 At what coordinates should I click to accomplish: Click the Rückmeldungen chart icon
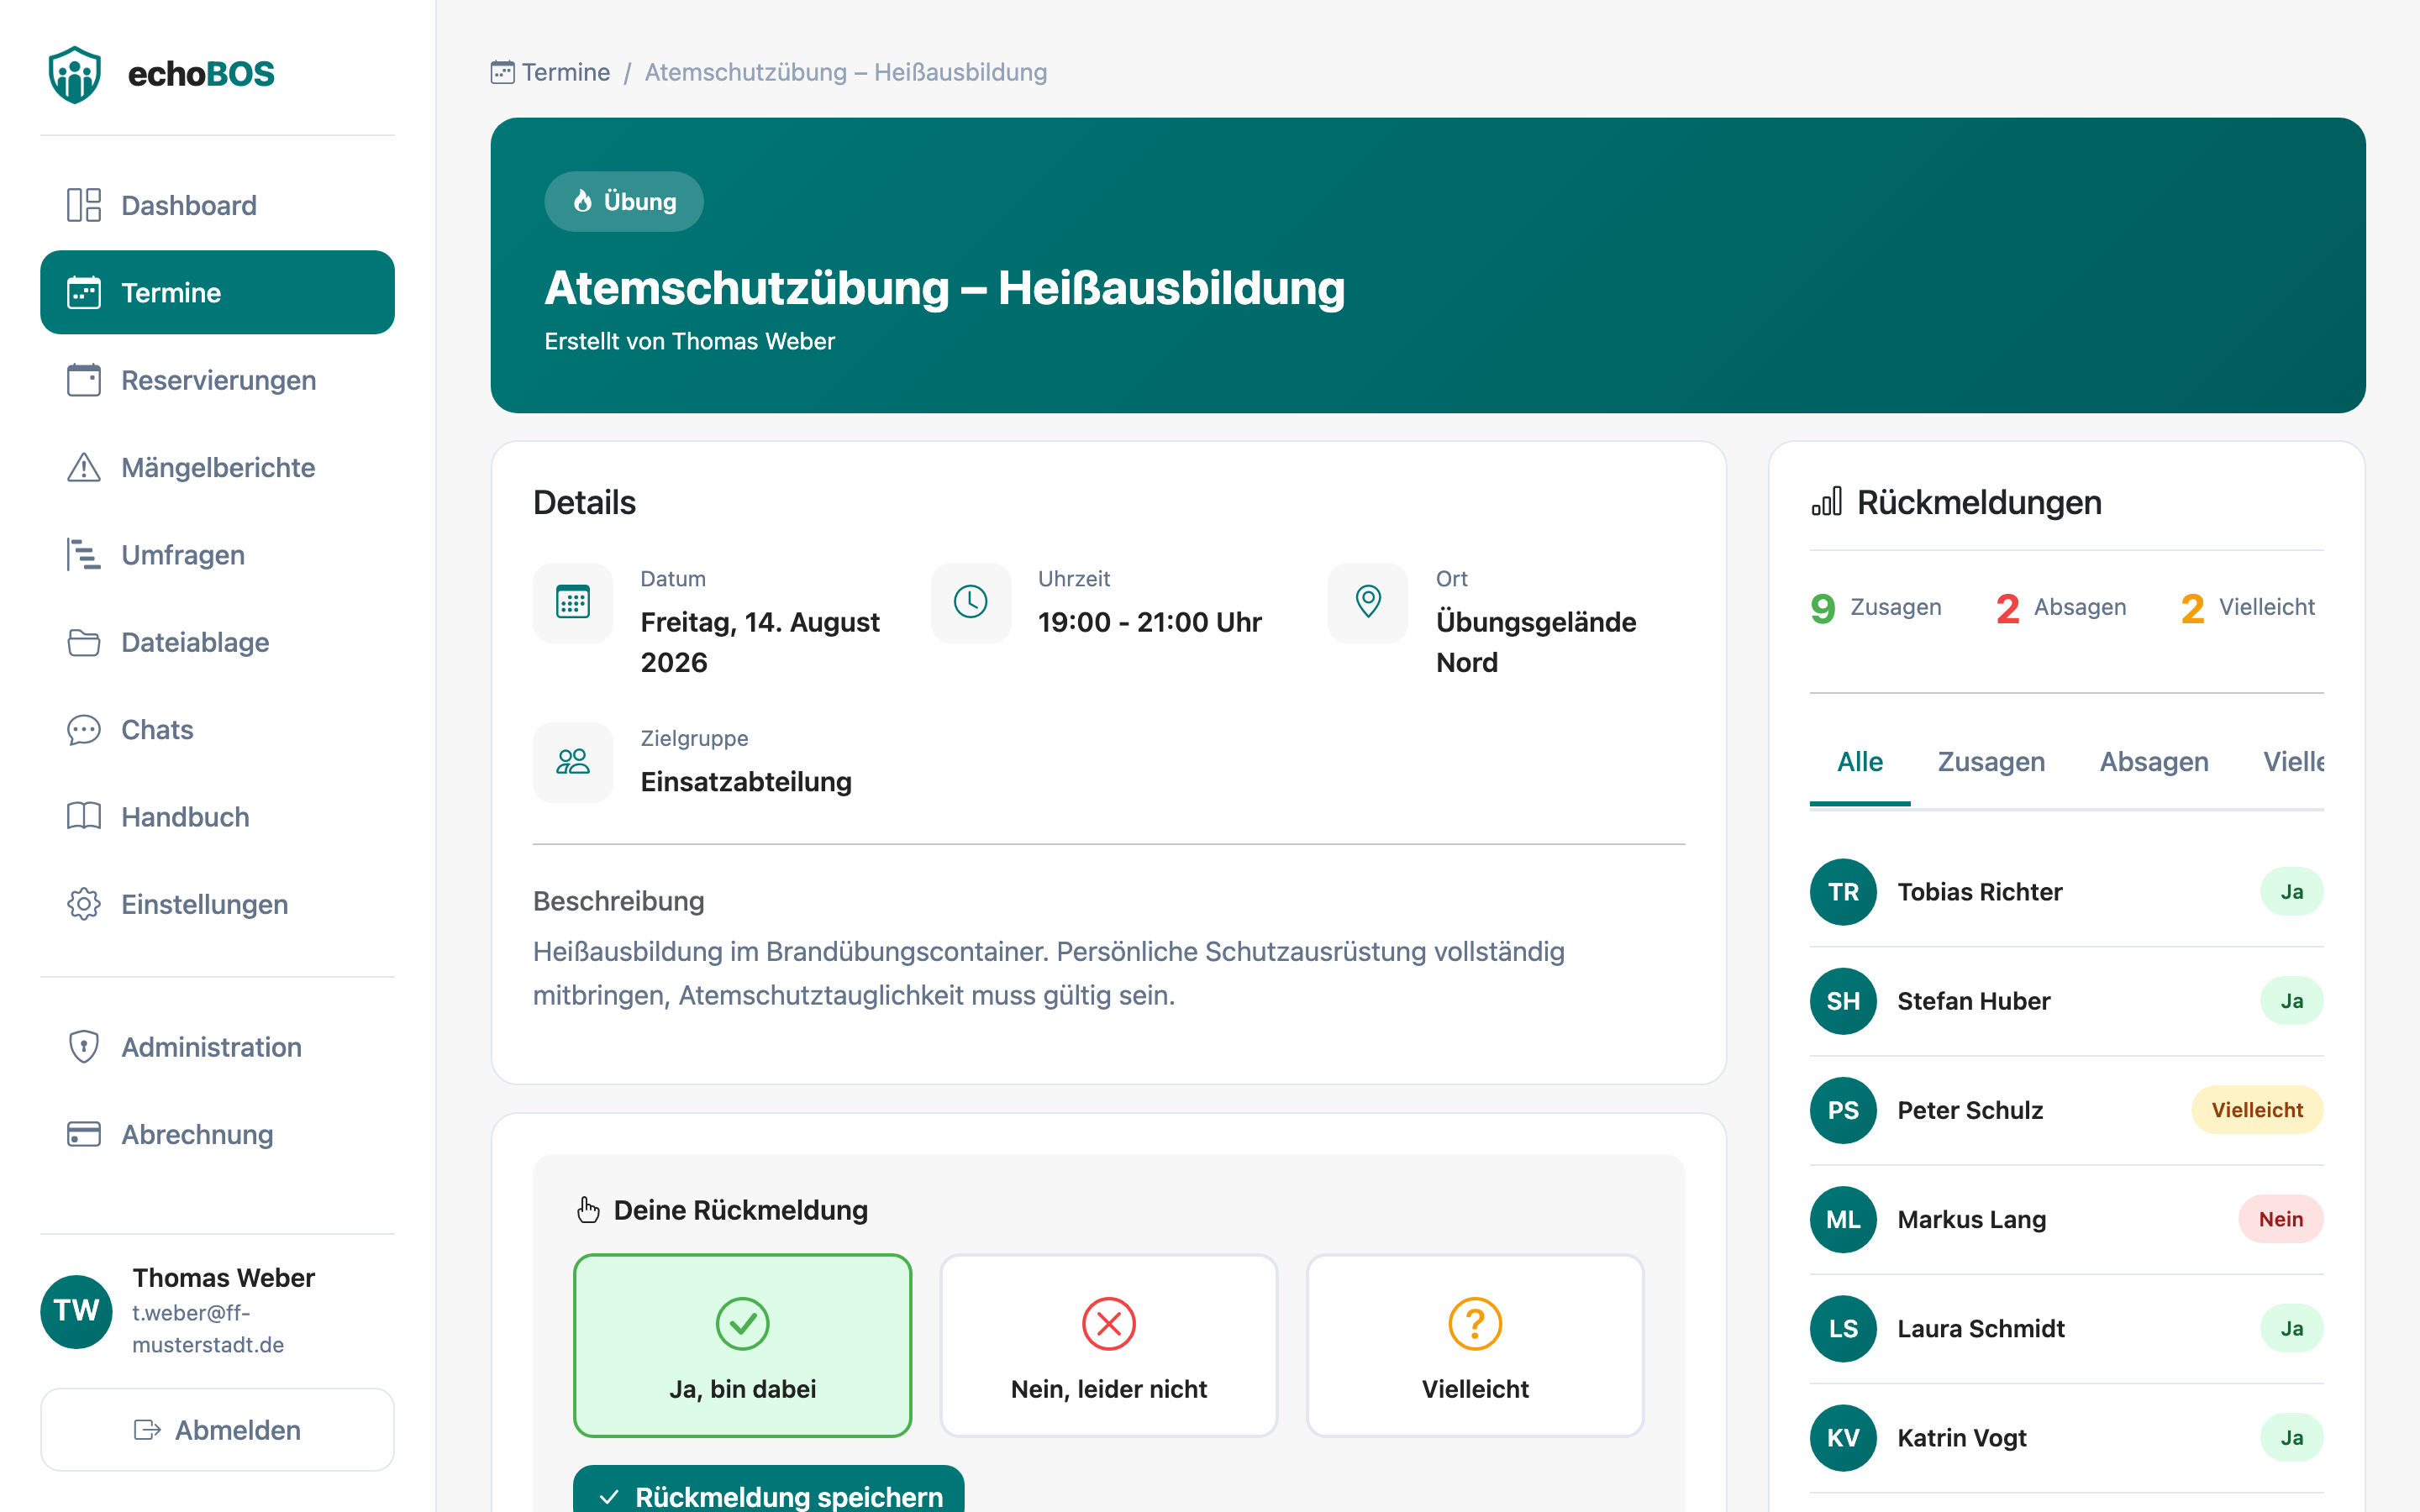pos(1827,501)
